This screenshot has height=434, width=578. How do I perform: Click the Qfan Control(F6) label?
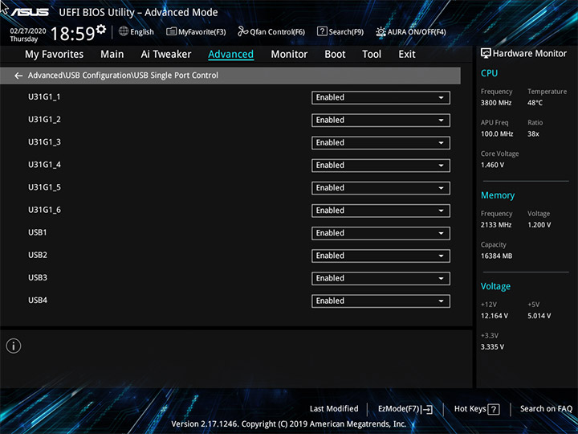pyautogui.click(x=277, y=32)
